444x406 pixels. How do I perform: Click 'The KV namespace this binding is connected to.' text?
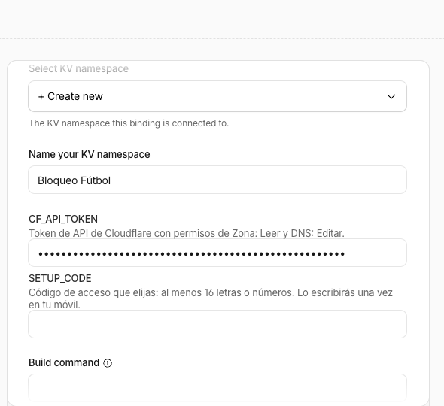tap(129, 123)
